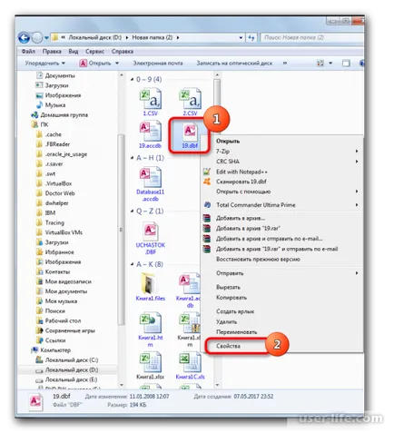
Task: Toggle the preview pane icon
Action: point(346,64)
